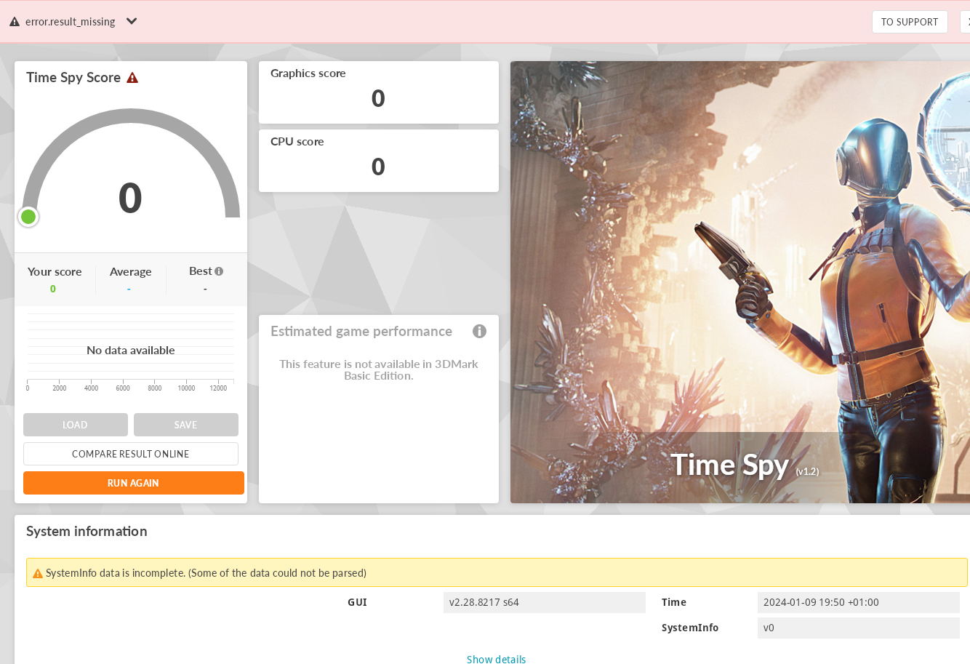The width and height of the screenshot is (970, 664).
Task: Click the red warning icon next to Time Spy Score
Action: point(132,78)
